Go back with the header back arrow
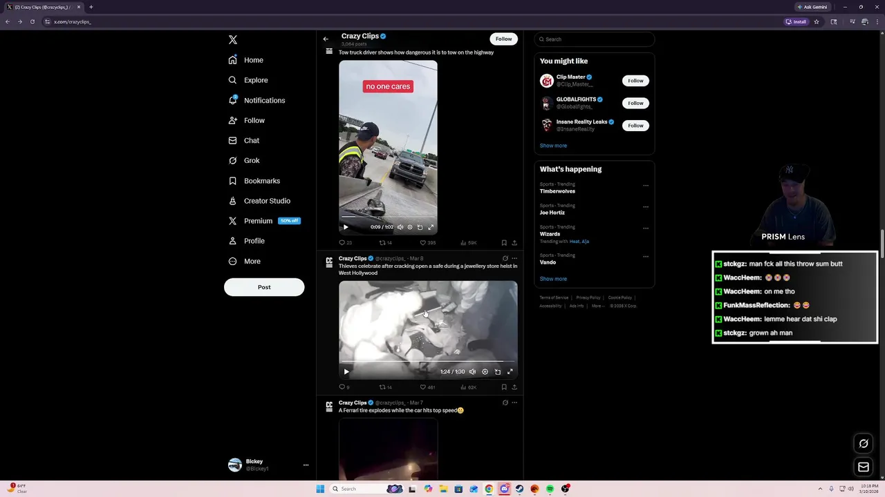Screen dimensions: 885x497 click(326, 39)
